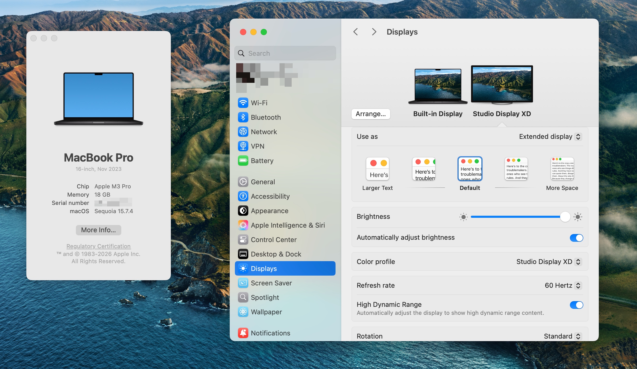Open the Use as Extended display dropdown
The image size is (637, 369).
[550, 137]
